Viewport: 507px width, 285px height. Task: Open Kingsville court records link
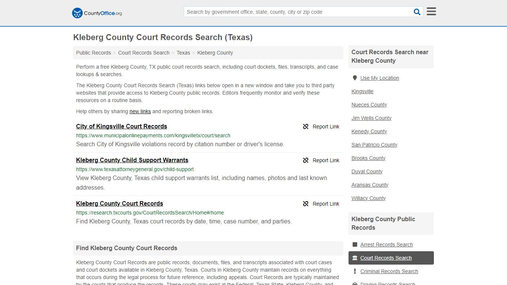point(362,91)
